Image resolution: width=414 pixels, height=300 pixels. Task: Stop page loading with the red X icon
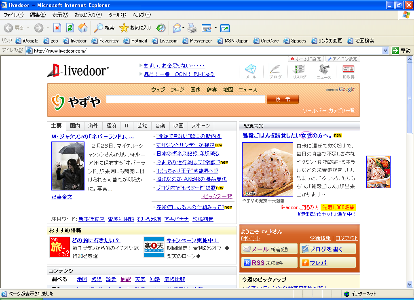click(x=57, y=28)
